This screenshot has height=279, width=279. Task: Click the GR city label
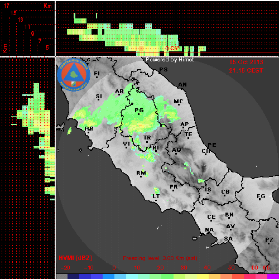click(x=89, y=128)
